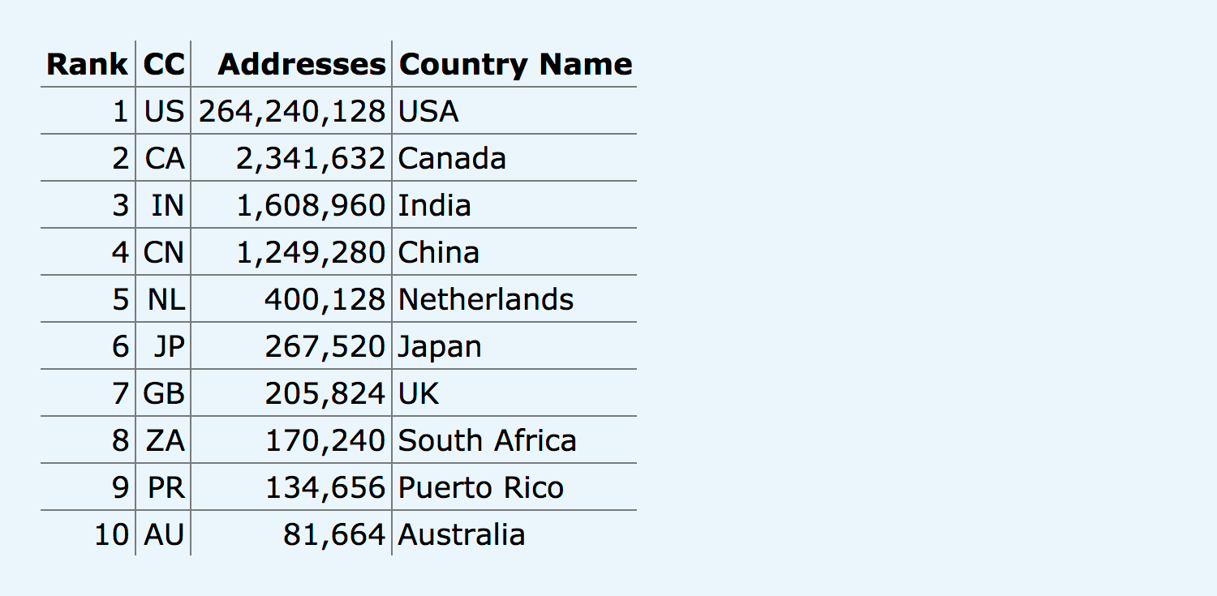Click the China country name cell
The image size is (1217, 596).
[x=438, y=252]
